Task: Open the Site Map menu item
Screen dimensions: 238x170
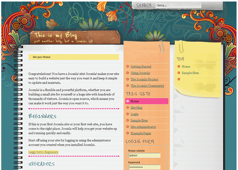Action: coord(137,108)
